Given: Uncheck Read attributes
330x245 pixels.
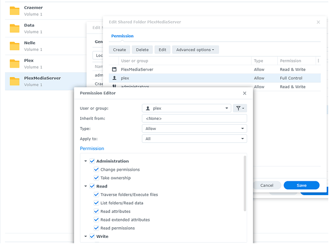Looking at the screenshot, I should click(96, 211).
